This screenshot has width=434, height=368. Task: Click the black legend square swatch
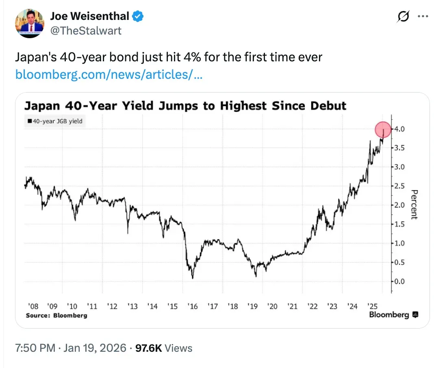30,121
